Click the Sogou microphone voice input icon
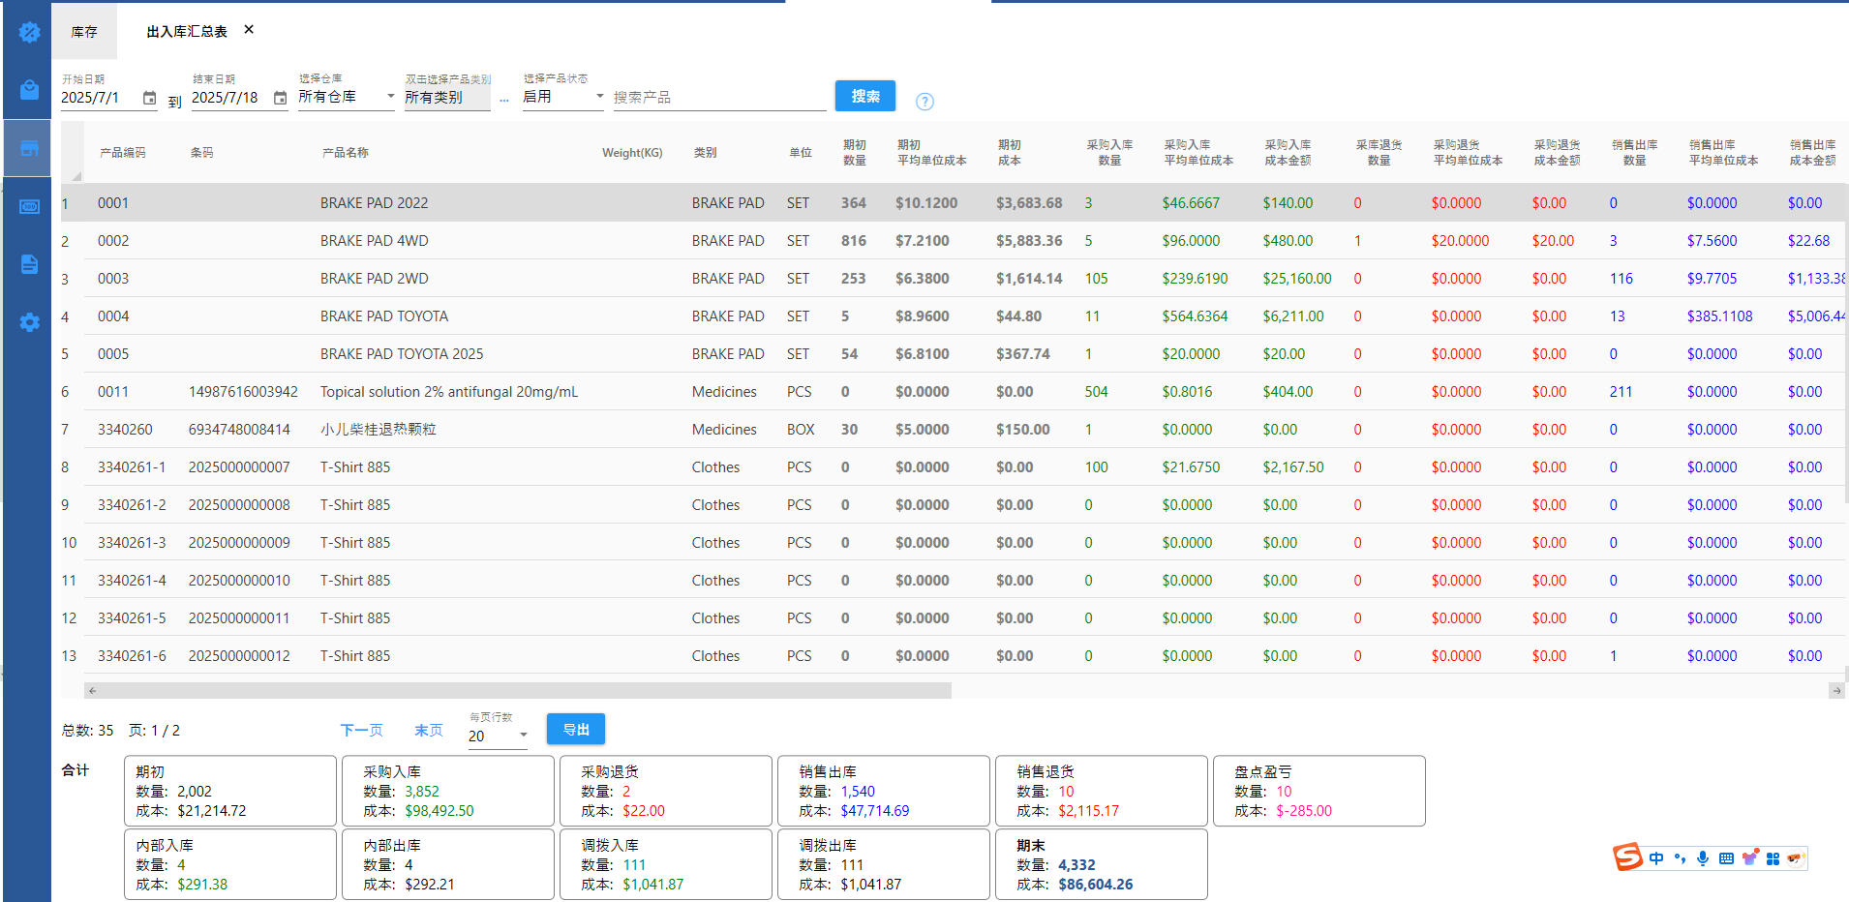Screen dimensions: 1849x902 tap(1702, 858)
